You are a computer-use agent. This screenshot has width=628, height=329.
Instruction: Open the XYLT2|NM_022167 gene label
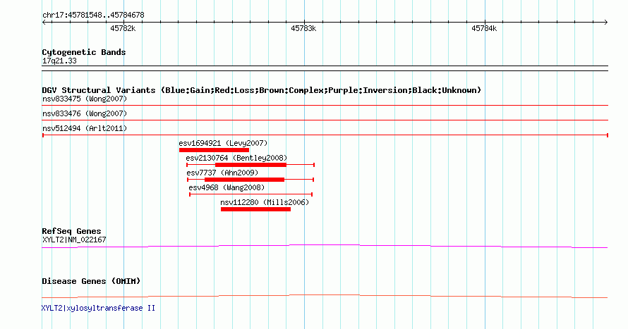(74, 240)
